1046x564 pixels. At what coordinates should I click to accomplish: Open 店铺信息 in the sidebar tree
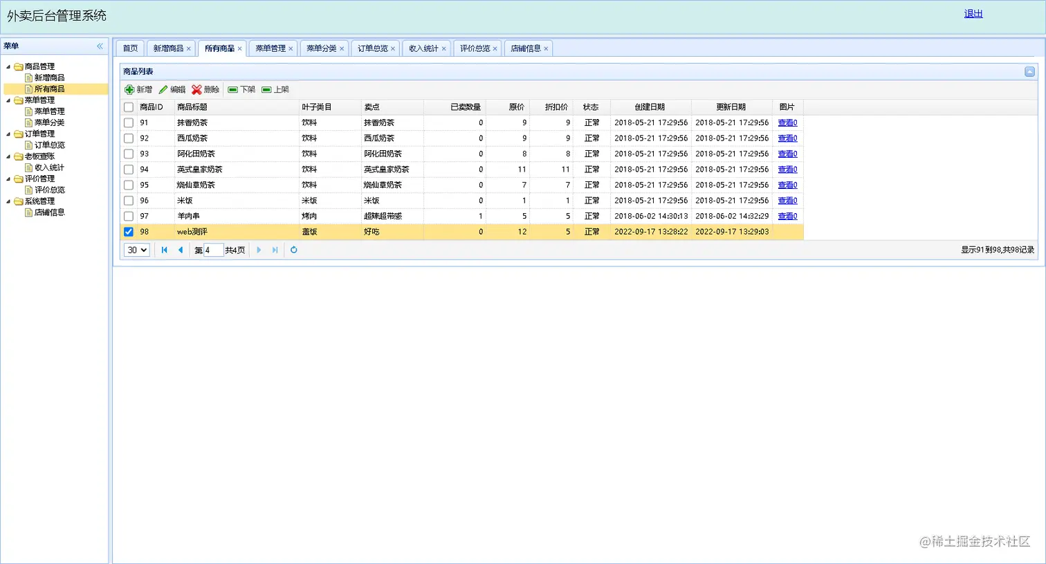[49, 212]
